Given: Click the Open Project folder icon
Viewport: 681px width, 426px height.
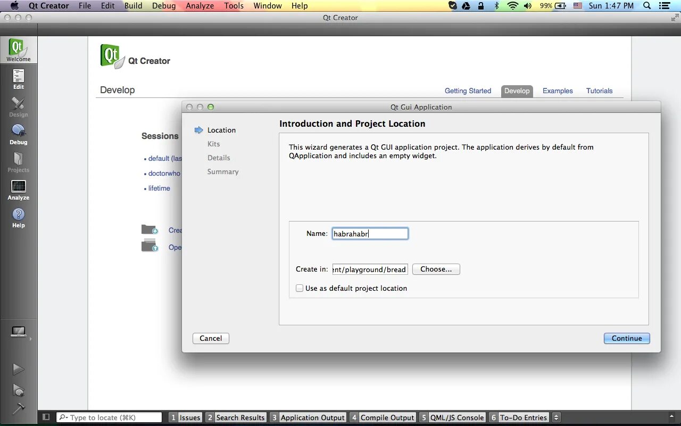Looking at the screenshot, I should pyautogui.click(x=150, y=246).
